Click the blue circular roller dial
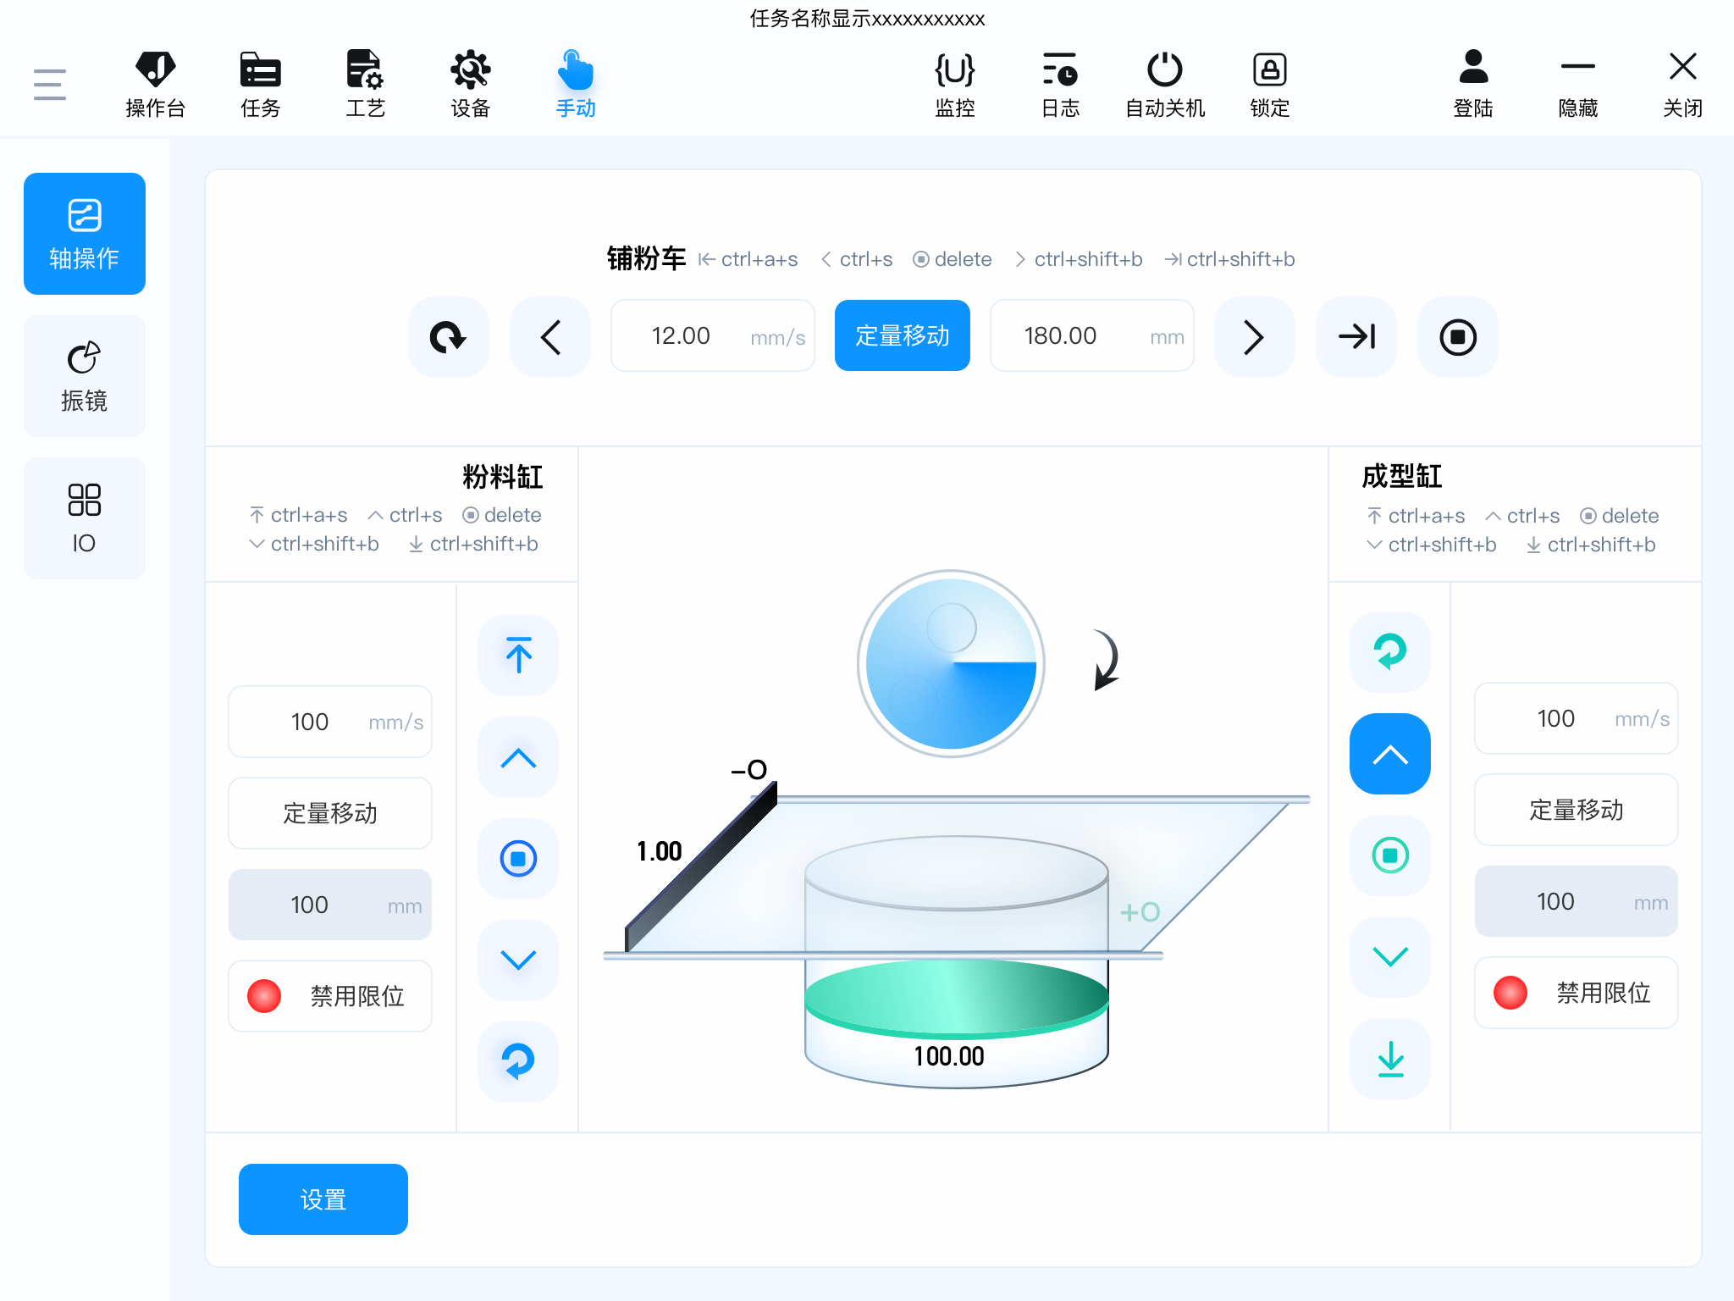Image resolution: width=1734 pixels, height=1301 pixels. pos(951,663)
